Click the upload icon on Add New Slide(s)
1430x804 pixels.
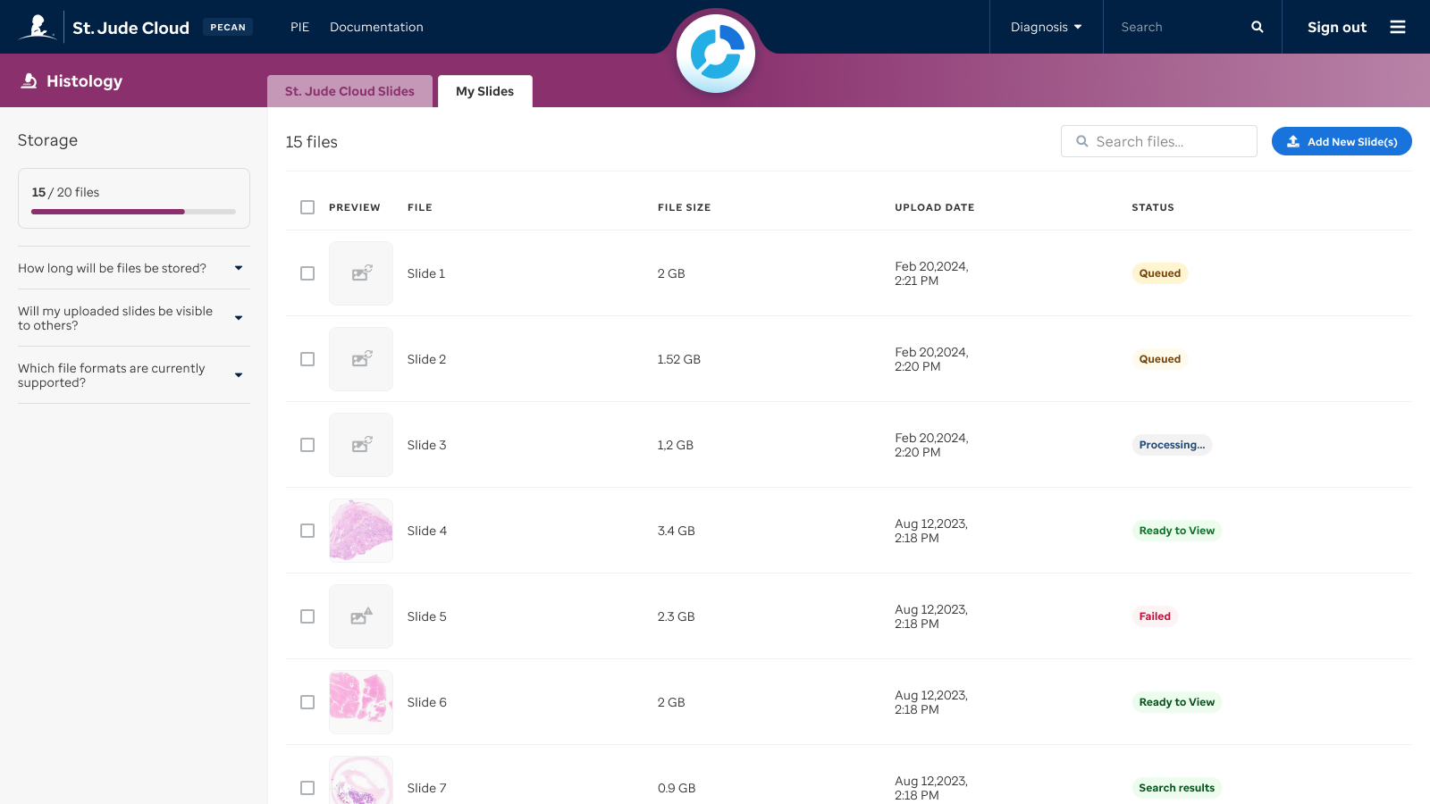[x=1292, y=141]
